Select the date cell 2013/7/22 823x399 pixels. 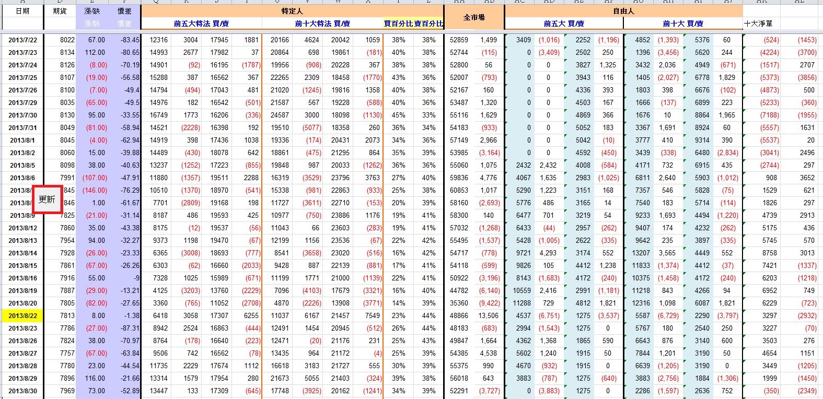tap(22, 40)
